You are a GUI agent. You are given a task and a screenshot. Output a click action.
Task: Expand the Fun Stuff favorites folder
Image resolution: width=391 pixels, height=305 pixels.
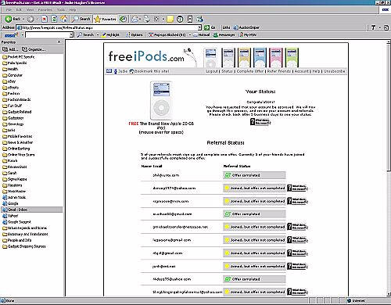click(12, 106)
